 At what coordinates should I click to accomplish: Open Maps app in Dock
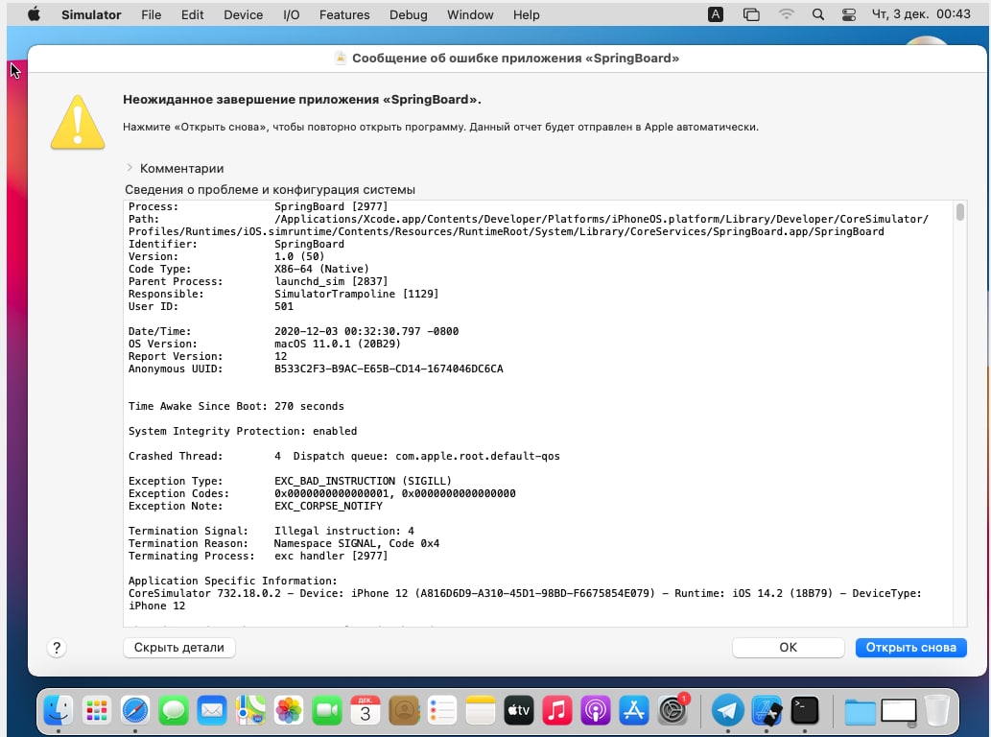point(250,710)
